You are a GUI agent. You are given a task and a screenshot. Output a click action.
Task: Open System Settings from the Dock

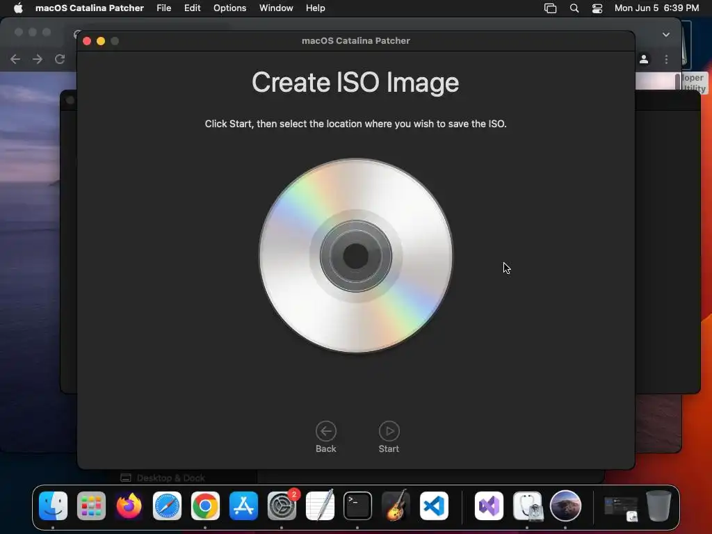click(282, 506)
